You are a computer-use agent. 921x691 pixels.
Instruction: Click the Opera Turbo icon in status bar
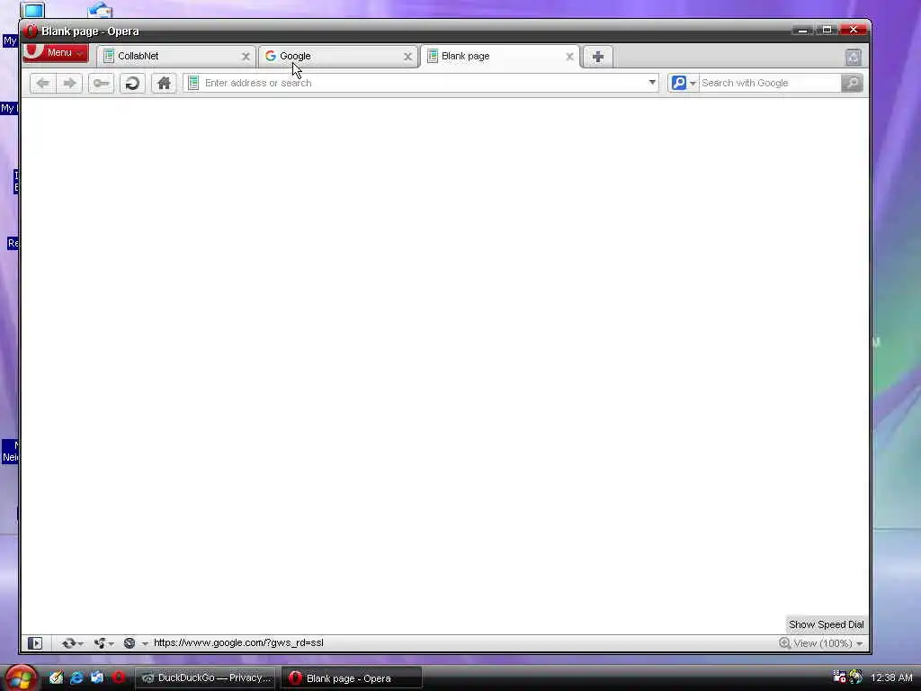pos(130,643)
